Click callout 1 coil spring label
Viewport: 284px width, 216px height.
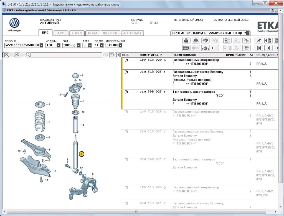[x=49, y=122]
